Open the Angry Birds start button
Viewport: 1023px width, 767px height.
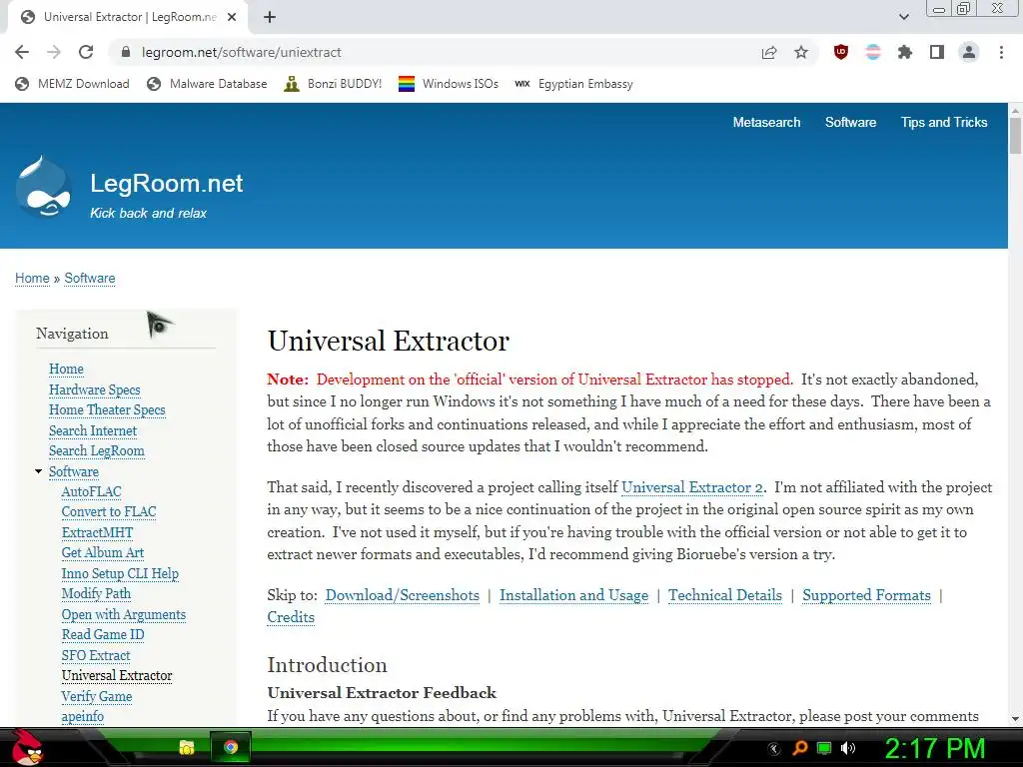[x=27, y=747]
